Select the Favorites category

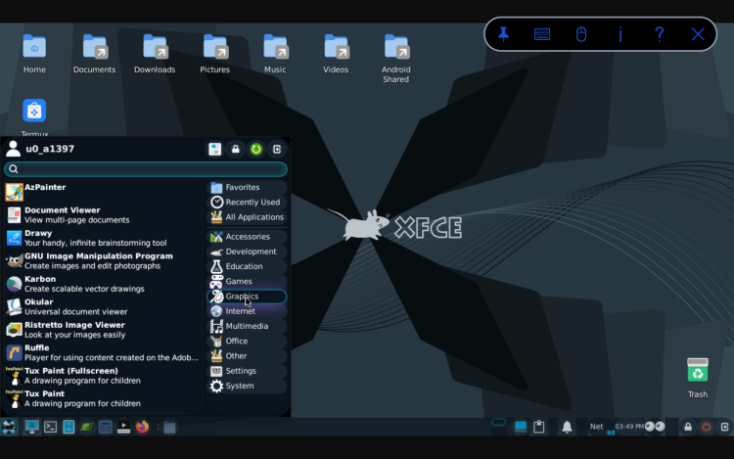point(247,187)
